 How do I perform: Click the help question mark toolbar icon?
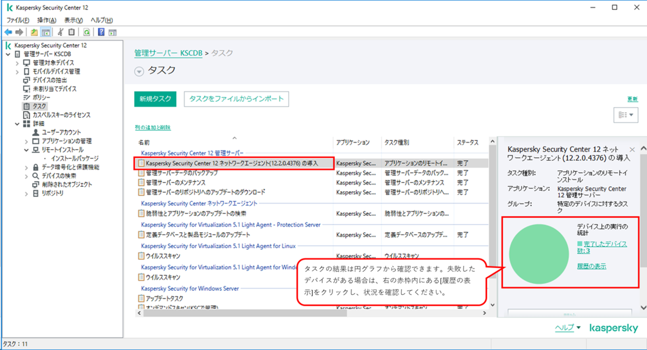pos(100,32)
